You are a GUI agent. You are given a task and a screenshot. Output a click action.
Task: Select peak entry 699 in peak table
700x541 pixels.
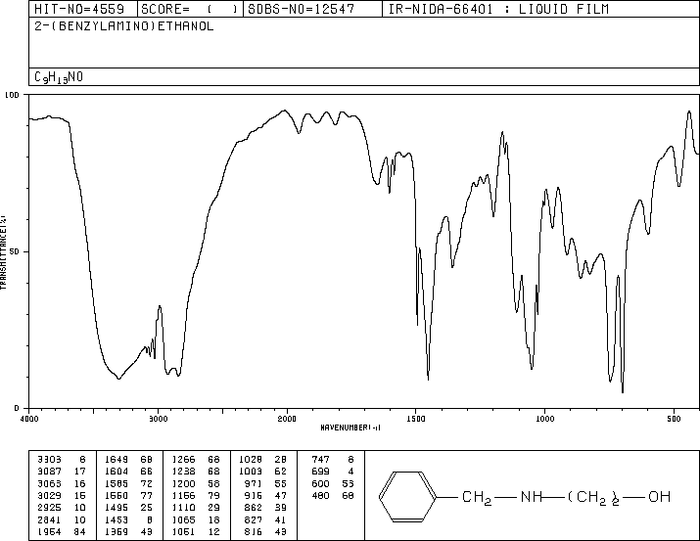[333, 472]
